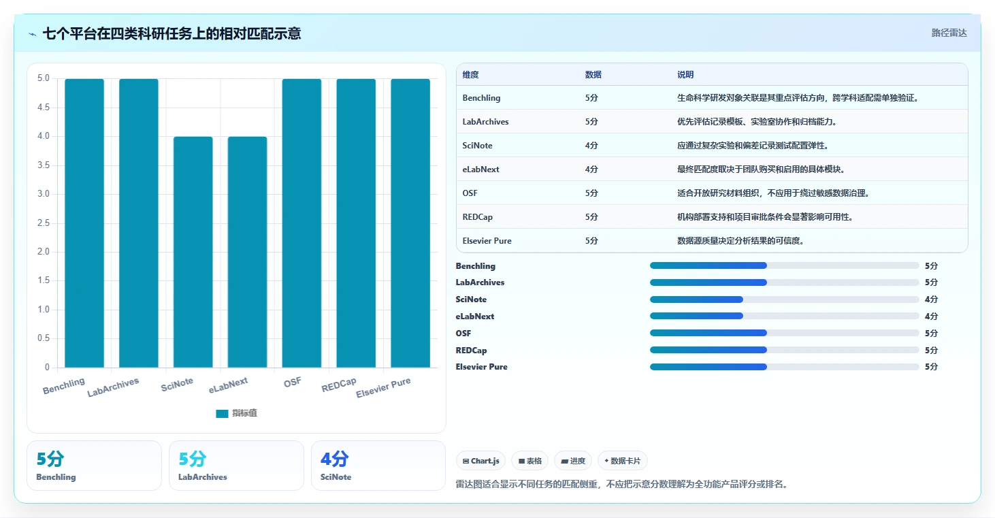
Task: Click the Elsevier Pure progress bar
Action: pyautogui.click(x=785, y=367)
